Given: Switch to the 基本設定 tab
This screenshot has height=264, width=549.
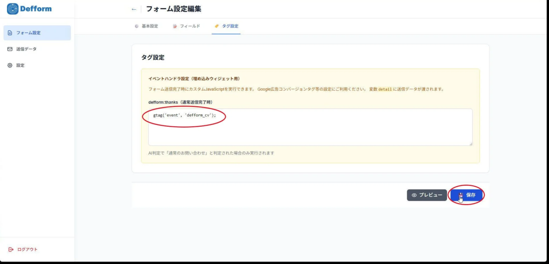Looking at the screenshot, I should (146, 26).
